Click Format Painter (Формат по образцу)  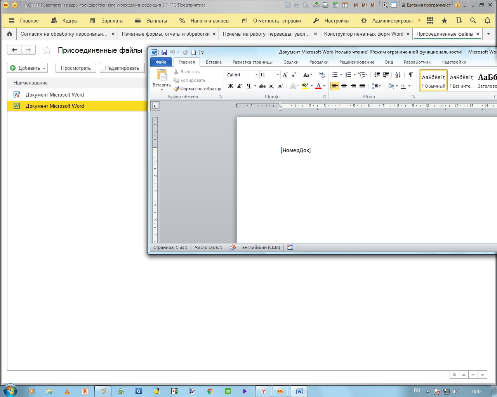[197, 89]
